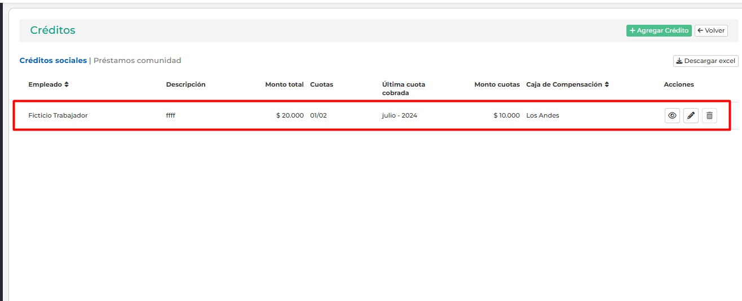Click the Cuotas column header
This screenshot has height=301, width=742.
321,84
